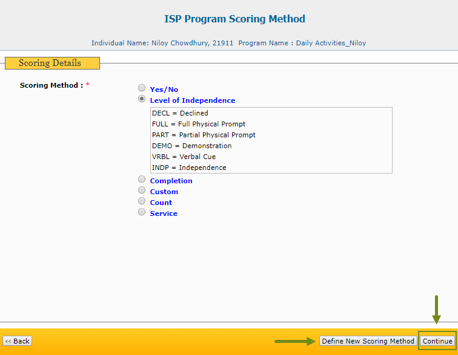Viewport: 458px width, 355px height.
Task: Click Define New Scoring Method button
Action: click(368, 341)
